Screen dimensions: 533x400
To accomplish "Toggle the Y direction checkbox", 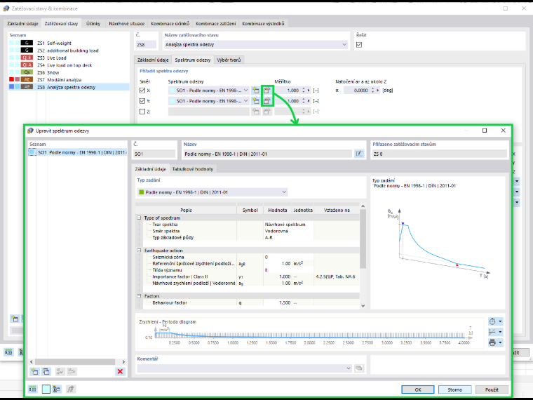I will (142, 101).
